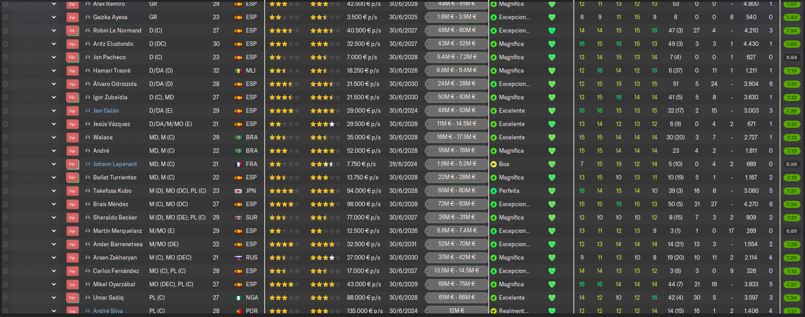805x317 pixels.
Task: Open the dropdown chevron on Walace's row
Action: tap(54, 138)
